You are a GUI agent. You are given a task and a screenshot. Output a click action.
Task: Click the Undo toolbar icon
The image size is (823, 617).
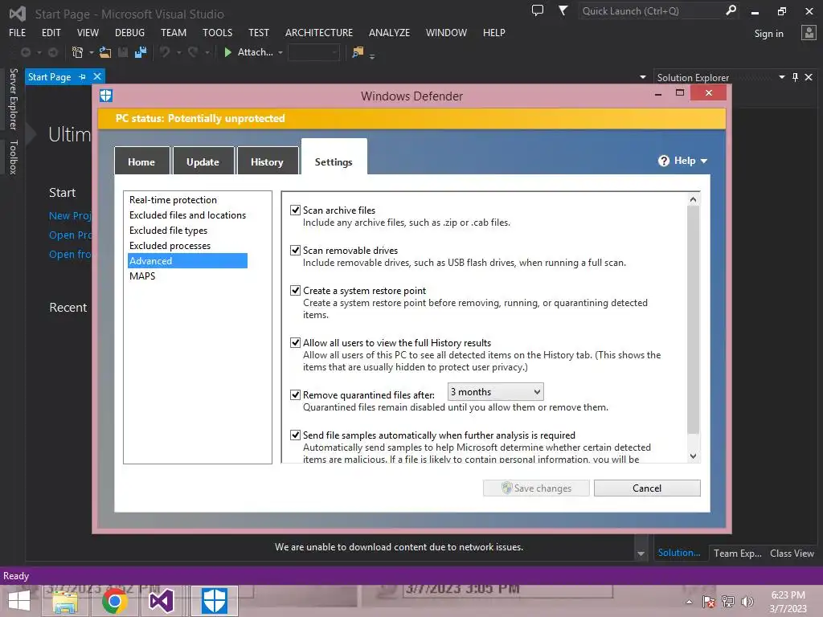click(x=165, y=52)
